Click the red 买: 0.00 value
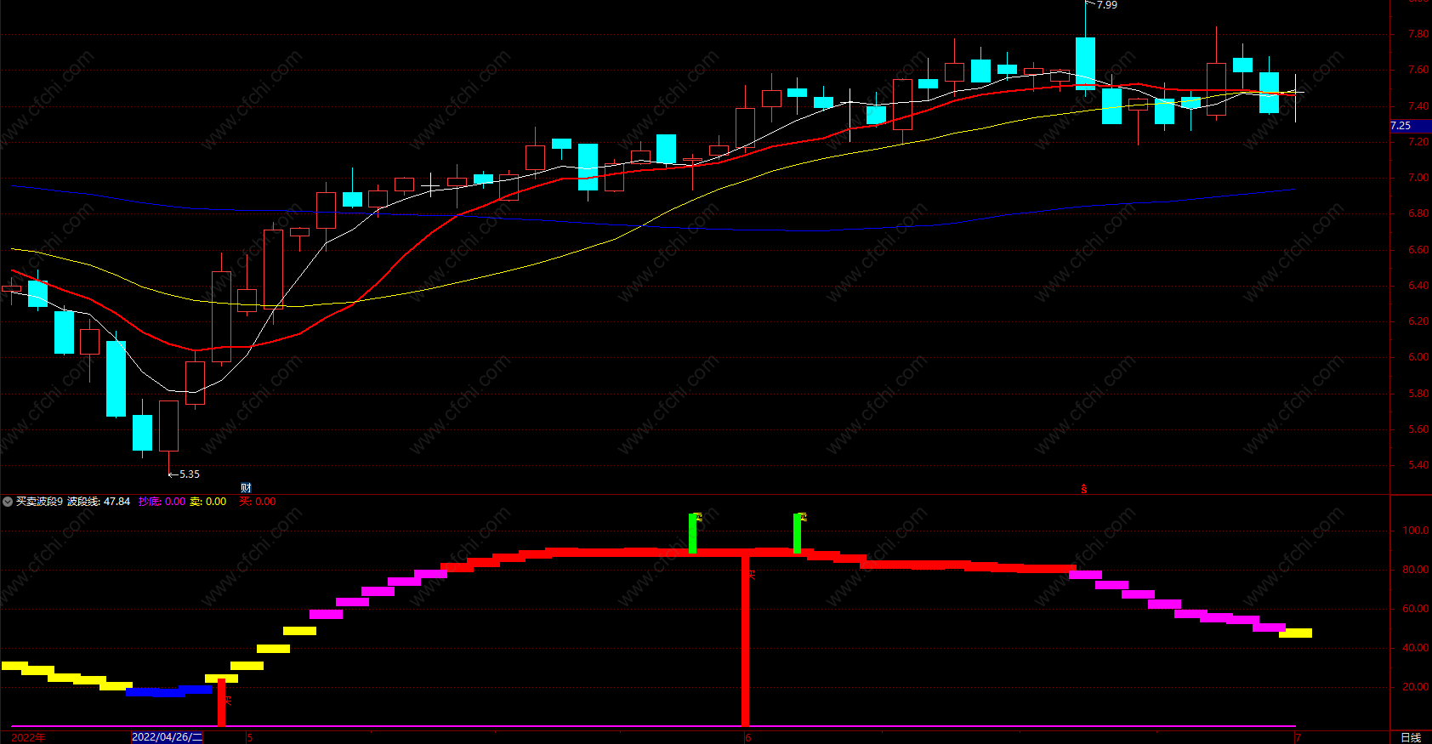This screenshot has width=1432, height=744. click(x=258, y=502)
